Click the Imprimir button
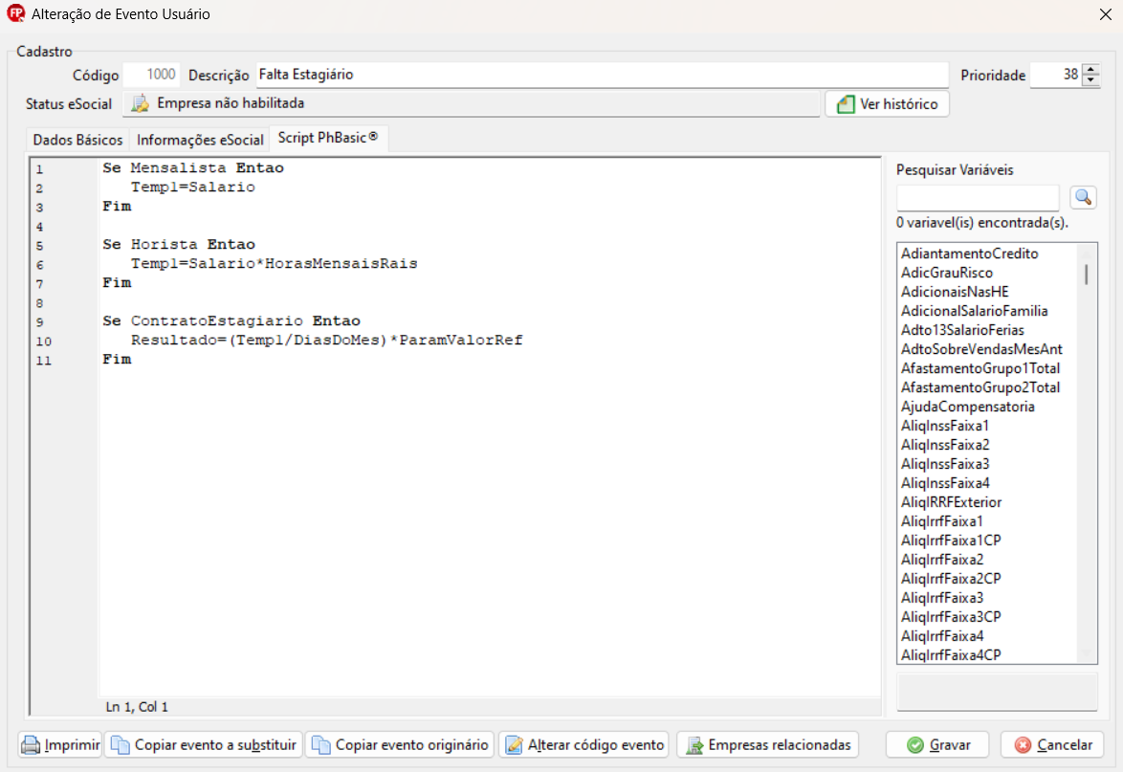Screen dimensions: 1123x772 61,745
